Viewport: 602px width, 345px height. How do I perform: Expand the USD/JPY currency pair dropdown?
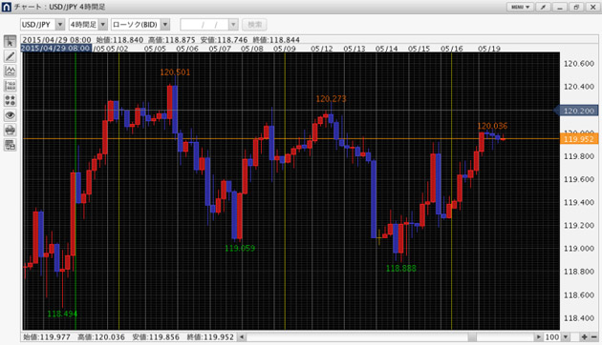60,25
